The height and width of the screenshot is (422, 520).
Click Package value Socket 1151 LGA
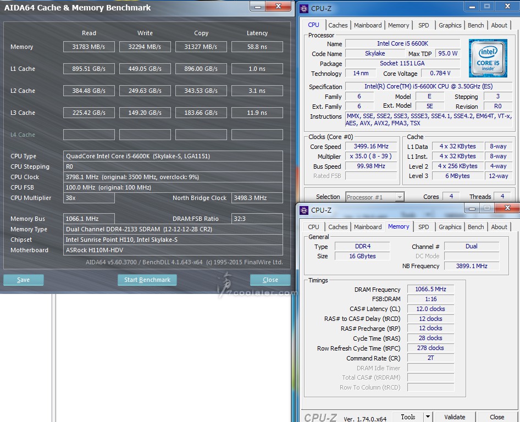402,63
